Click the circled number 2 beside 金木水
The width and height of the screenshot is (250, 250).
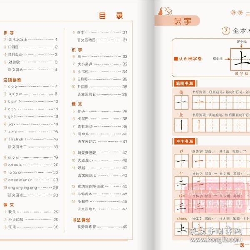coord(226,30)
